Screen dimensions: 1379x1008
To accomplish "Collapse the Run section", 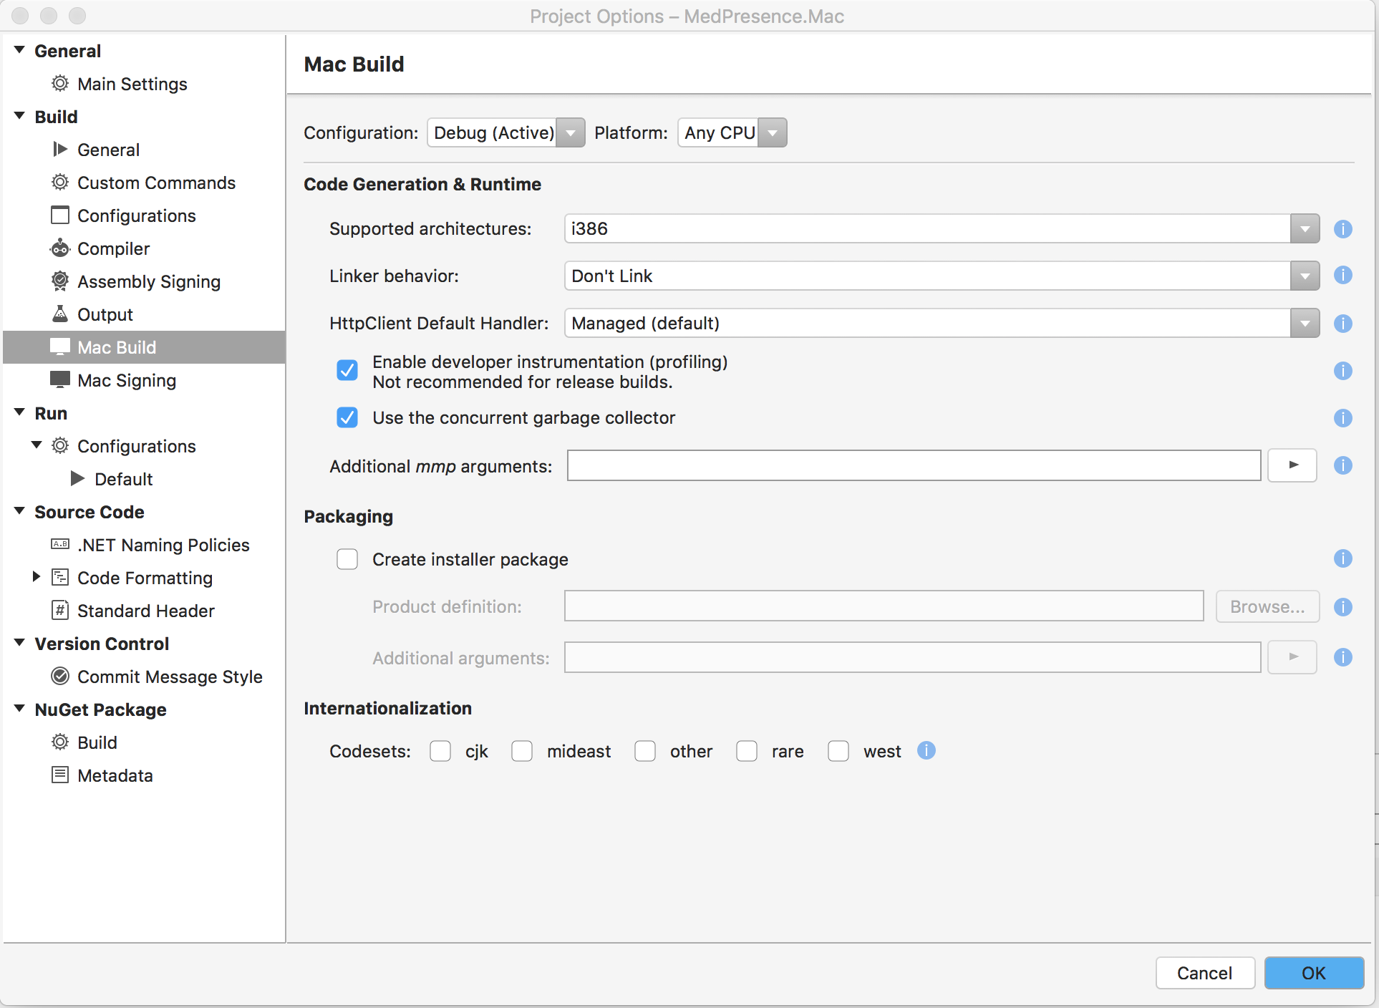I will [19, 412].
